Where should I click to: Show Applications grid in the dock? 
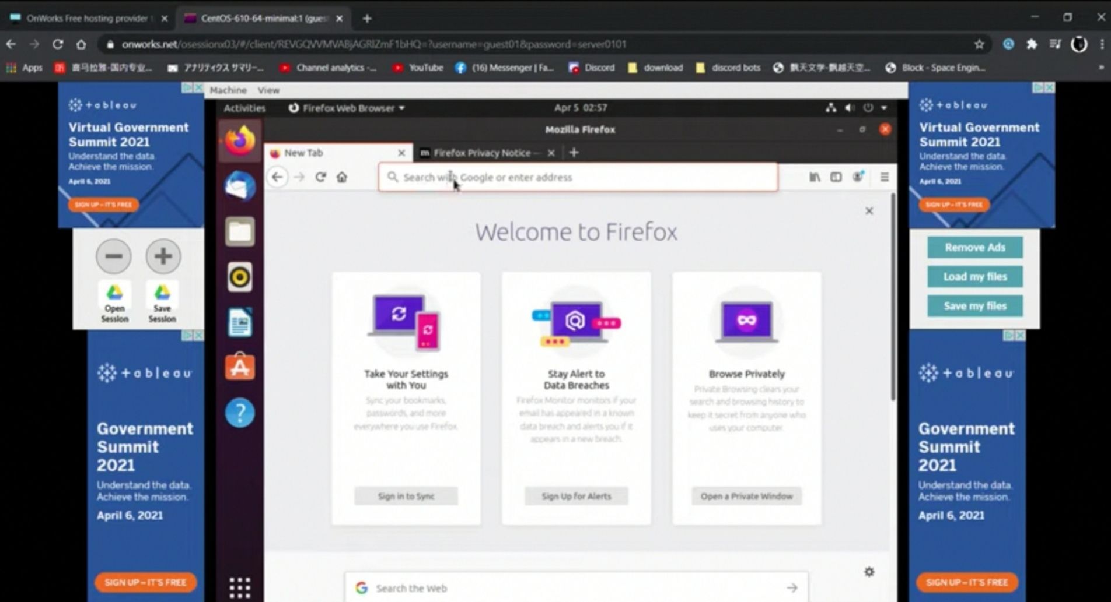tap(240, 587)
